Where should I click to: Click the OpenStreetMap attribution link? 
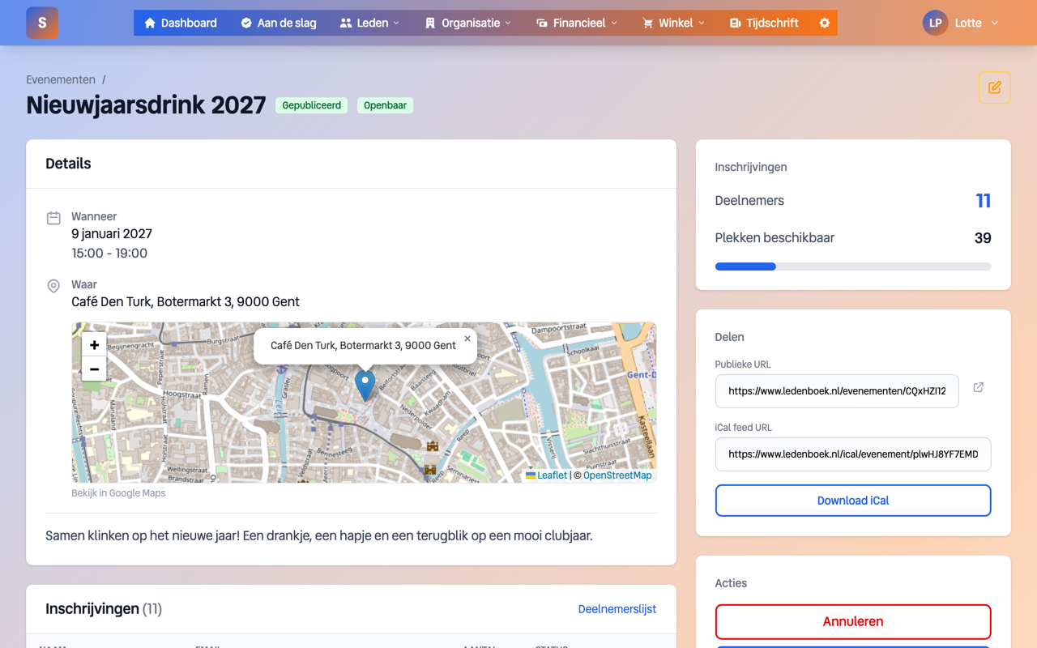point(617,475)
